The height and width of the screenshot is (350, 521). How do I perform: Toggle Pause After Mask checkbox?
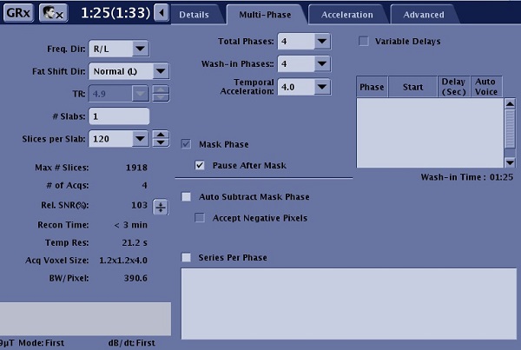click(201, 165)
